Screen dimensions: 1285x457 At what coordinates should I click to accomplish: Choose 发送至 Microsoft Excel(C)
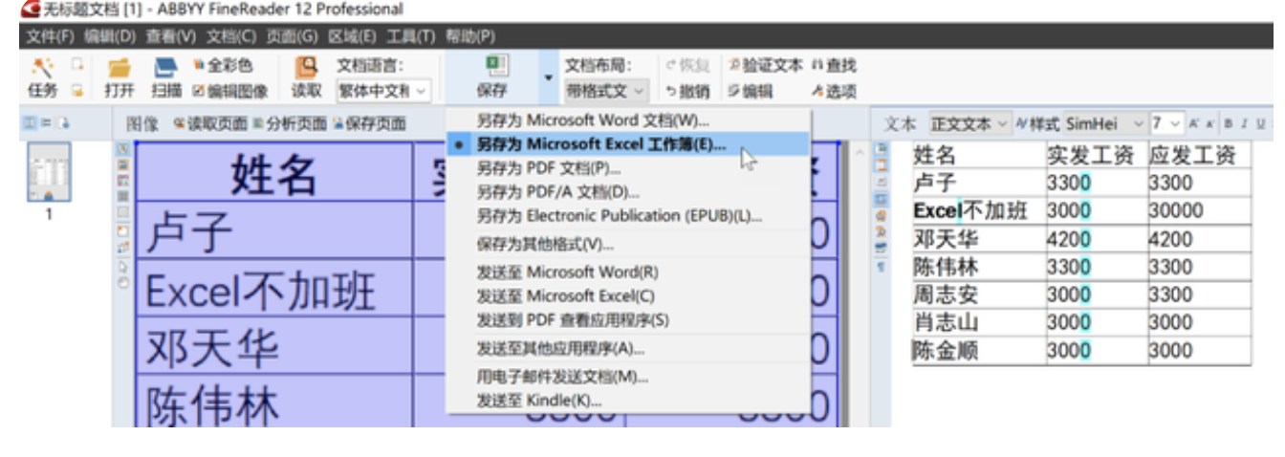pyautogui.click(x=628, y=295)
